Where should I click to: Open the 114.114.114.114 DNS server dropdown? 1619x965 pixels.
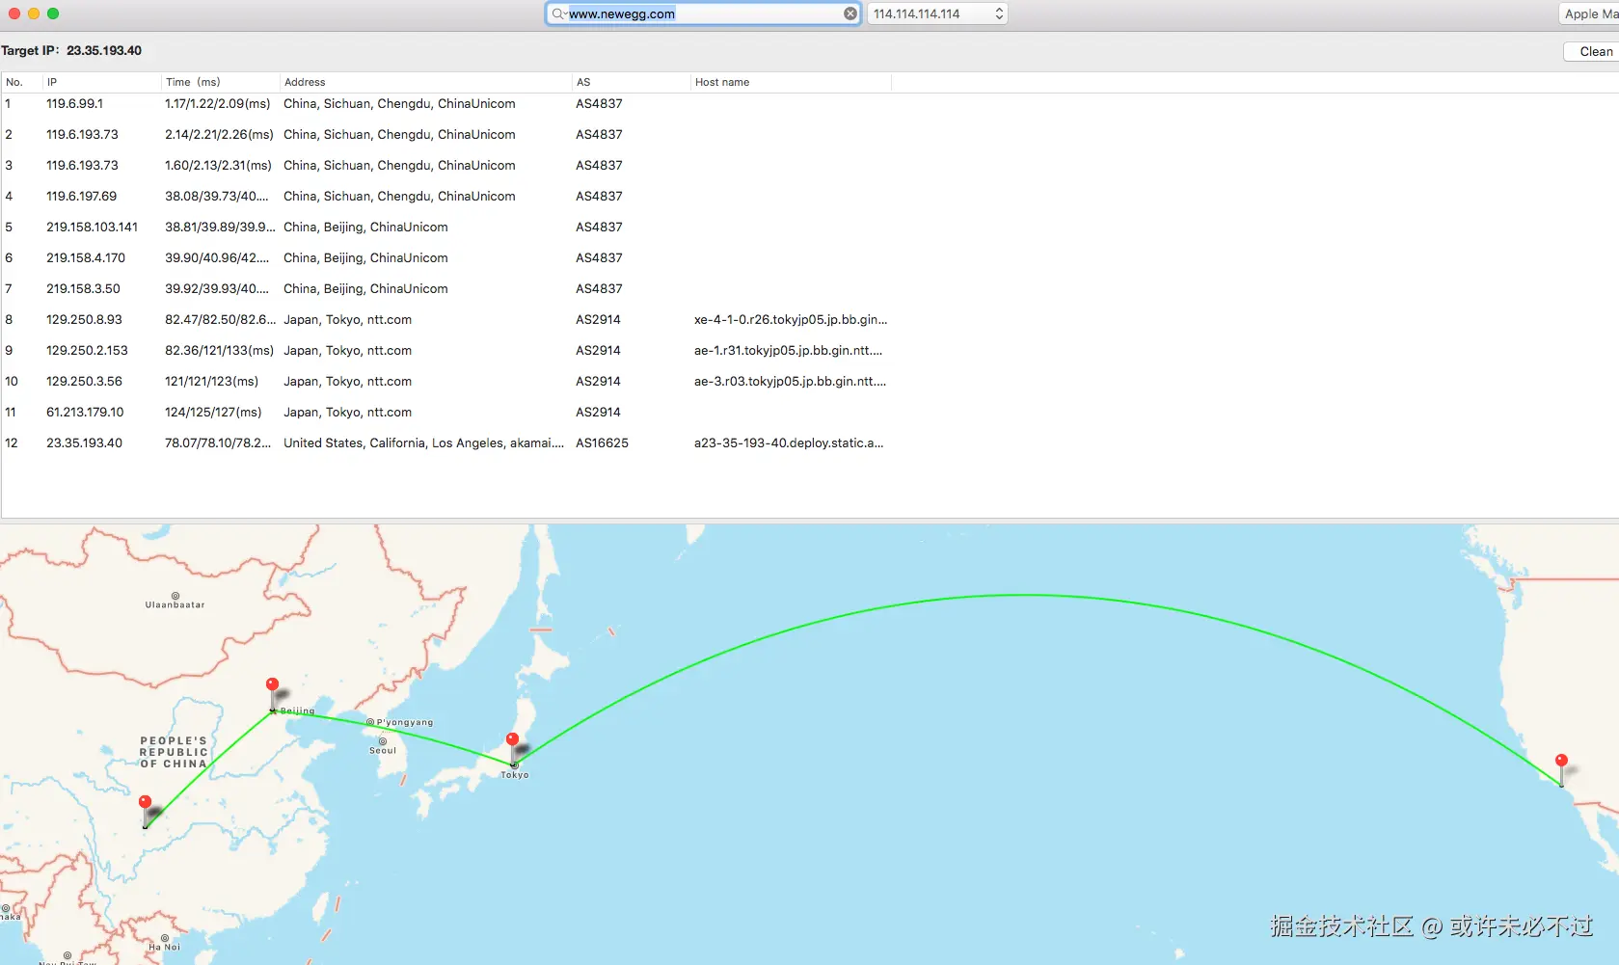pyautogui.click(x=937, y=13)
